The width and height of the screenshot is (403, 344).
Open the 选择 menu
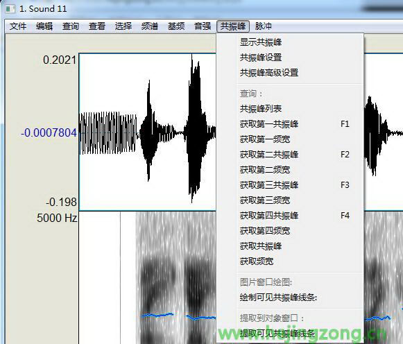point(123,26)
